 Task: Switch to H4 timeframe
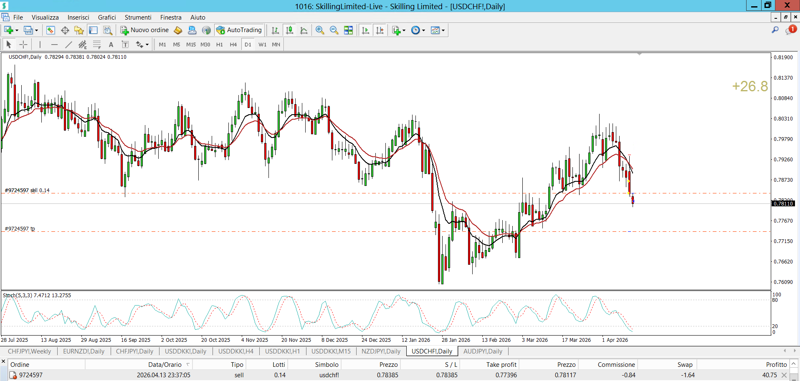point(233,45)
